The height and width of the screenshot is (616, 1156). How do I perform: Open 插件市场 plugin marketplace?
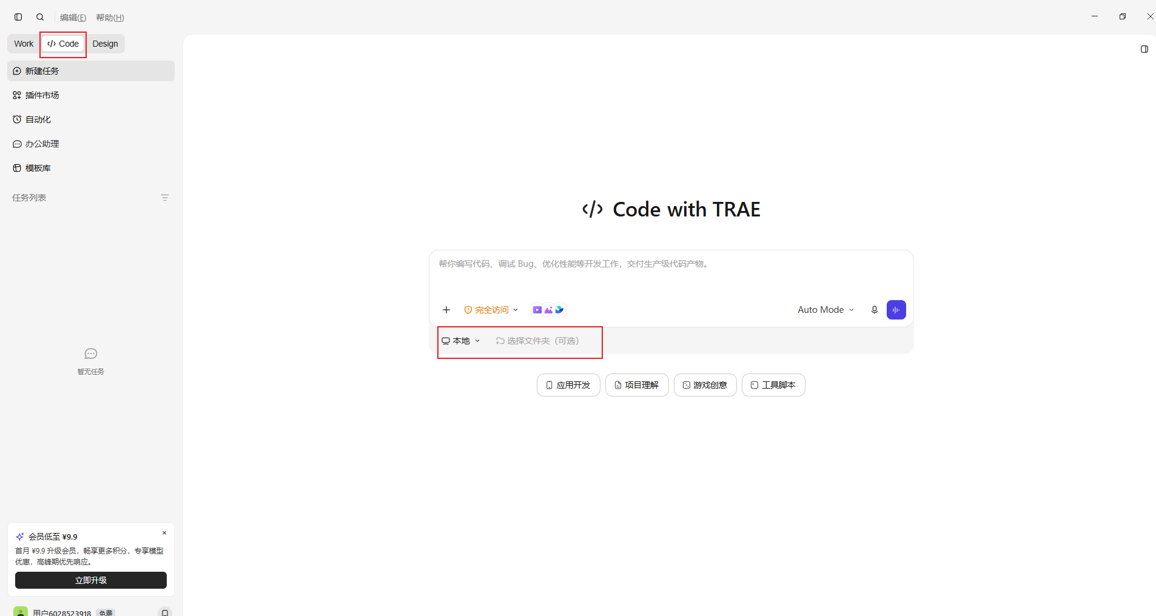[91, 95]
